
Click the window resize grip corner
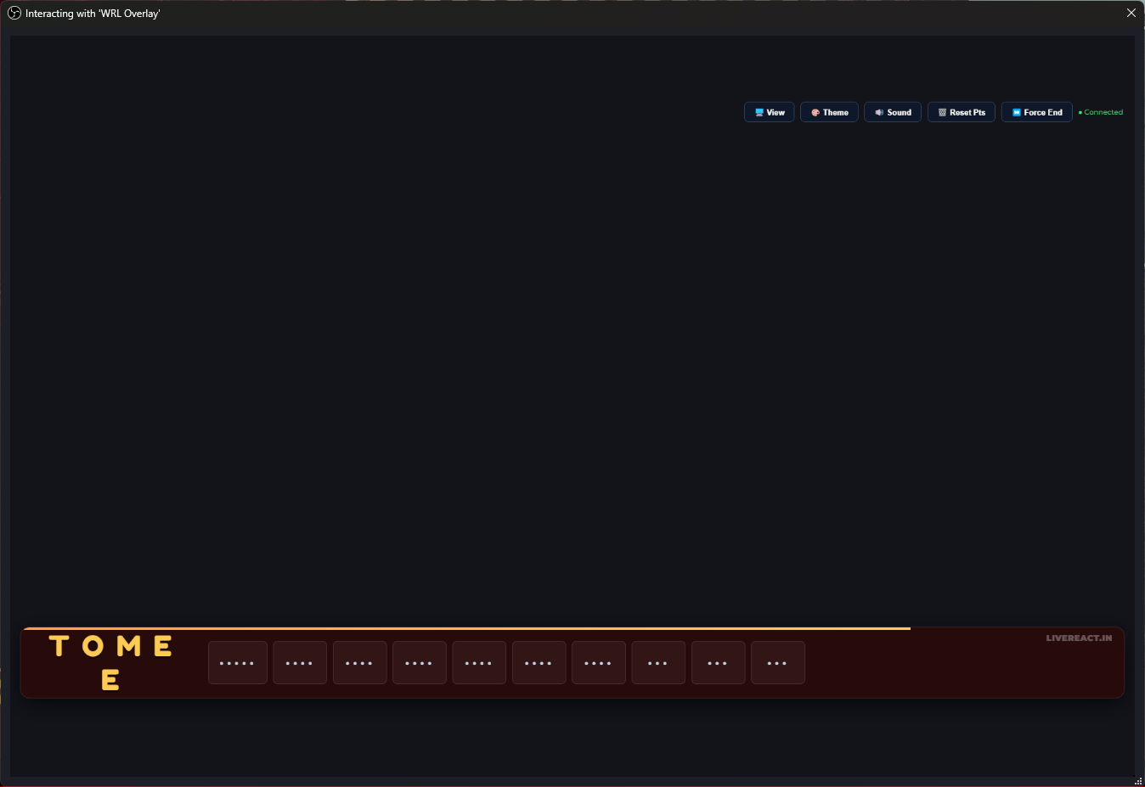click(1138, 781)
